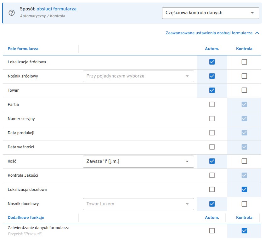Image resolution: width=265 pixels, height=240 pixels.
Task: Enable Kontrola checkbox for Lokalizacja źródłowa
Action: pyautogui.click(x=244, y=62)
